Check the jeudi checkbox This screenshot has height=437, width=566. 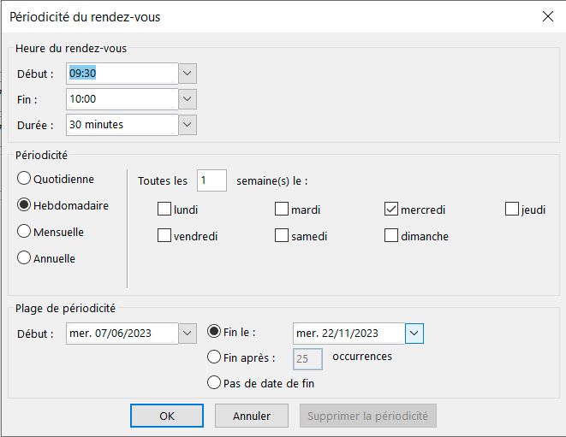(x=512, y=209)
